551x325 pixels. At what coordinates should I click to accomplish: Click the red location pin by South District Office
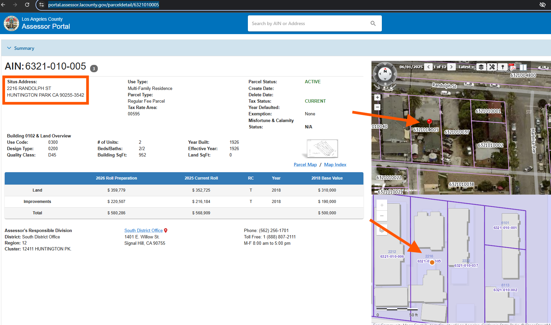[166, 231]
